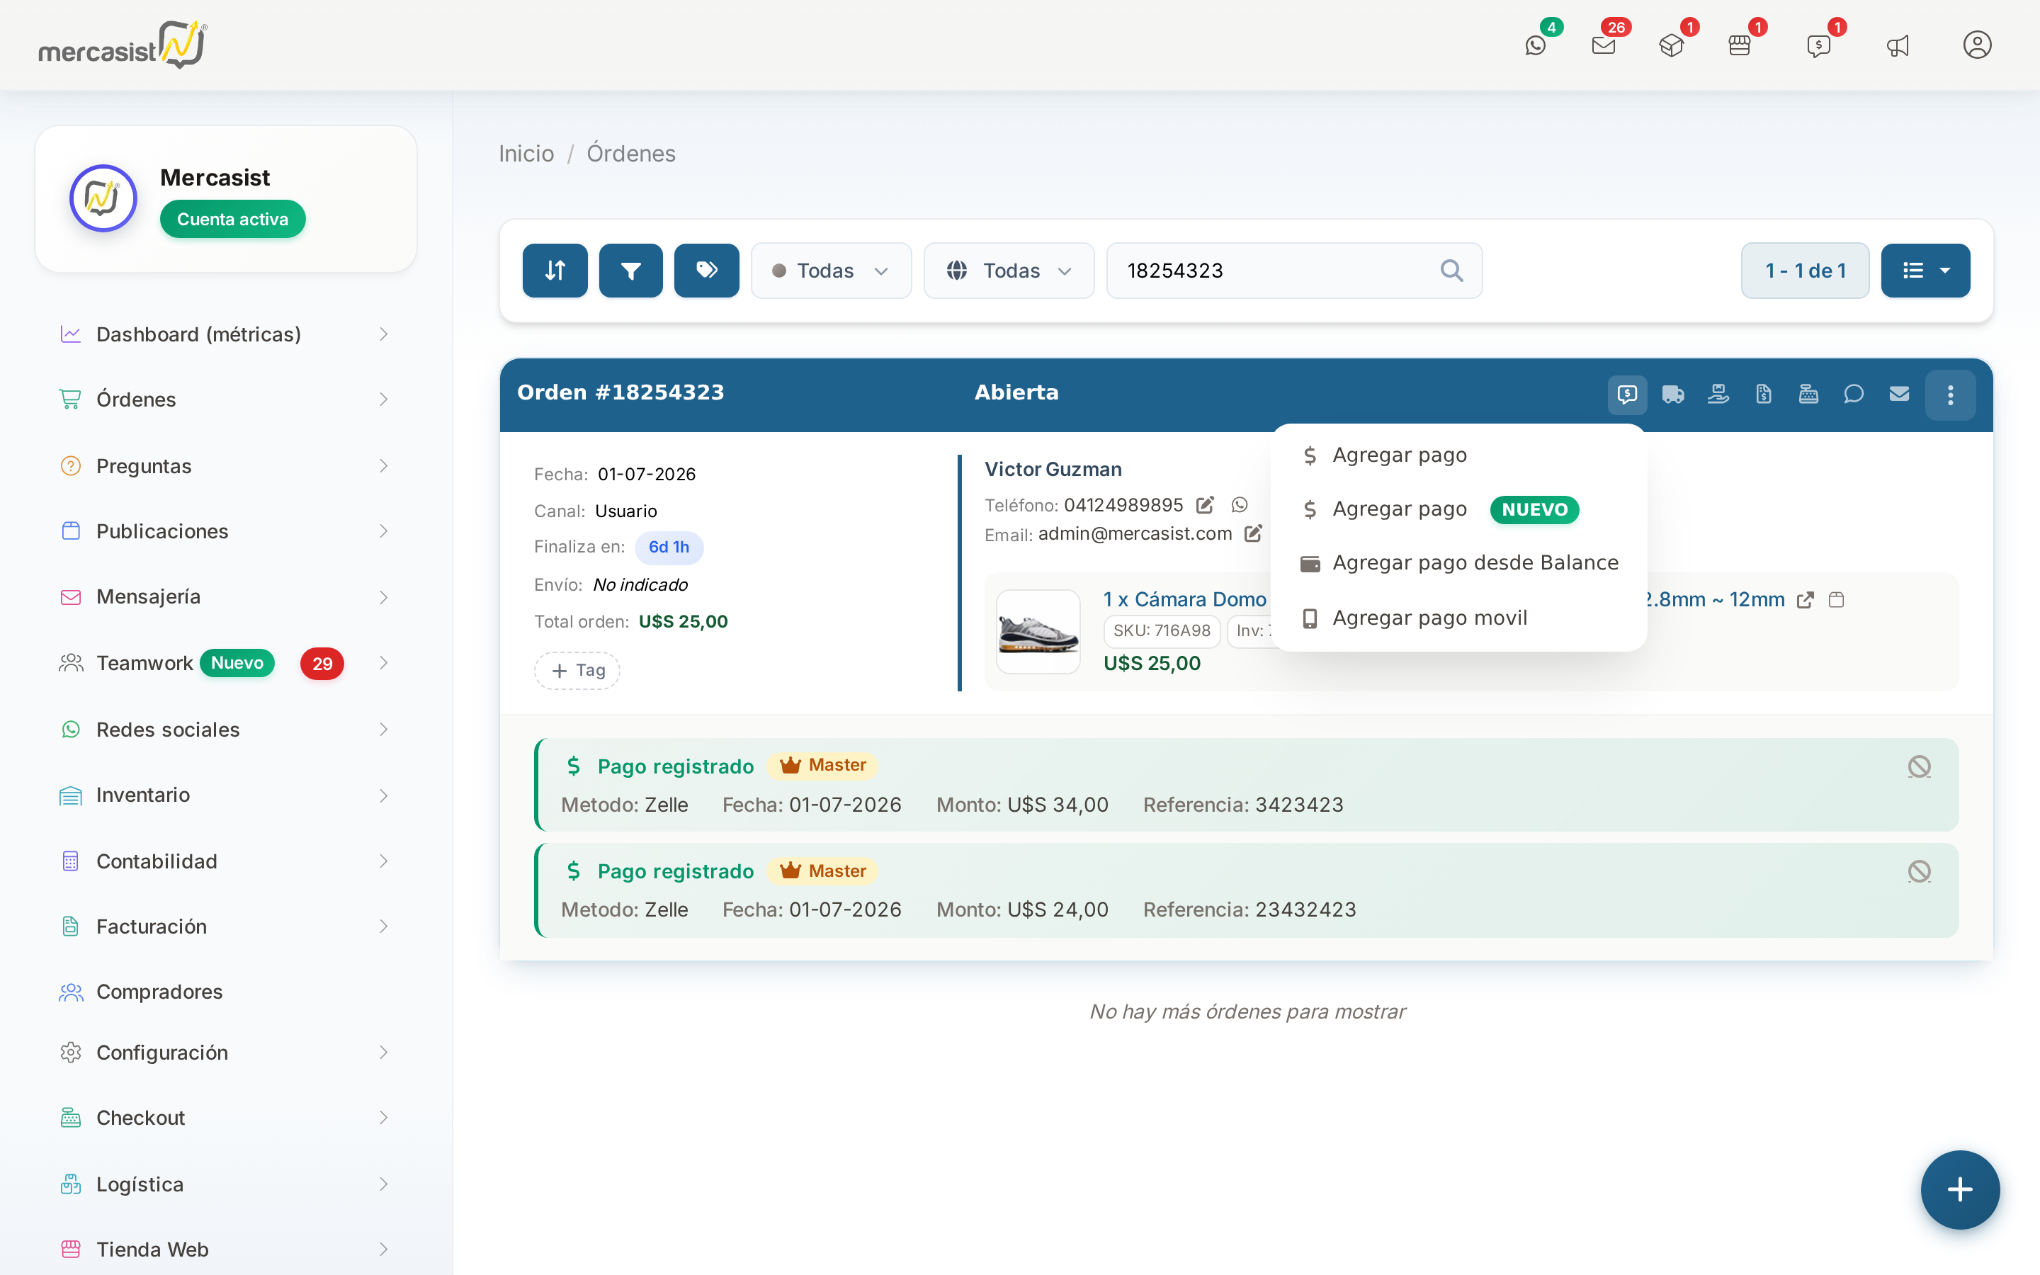Click the sneaker product thumbnail
Screen dimensions: 2040x1275
click(1038, 632)
